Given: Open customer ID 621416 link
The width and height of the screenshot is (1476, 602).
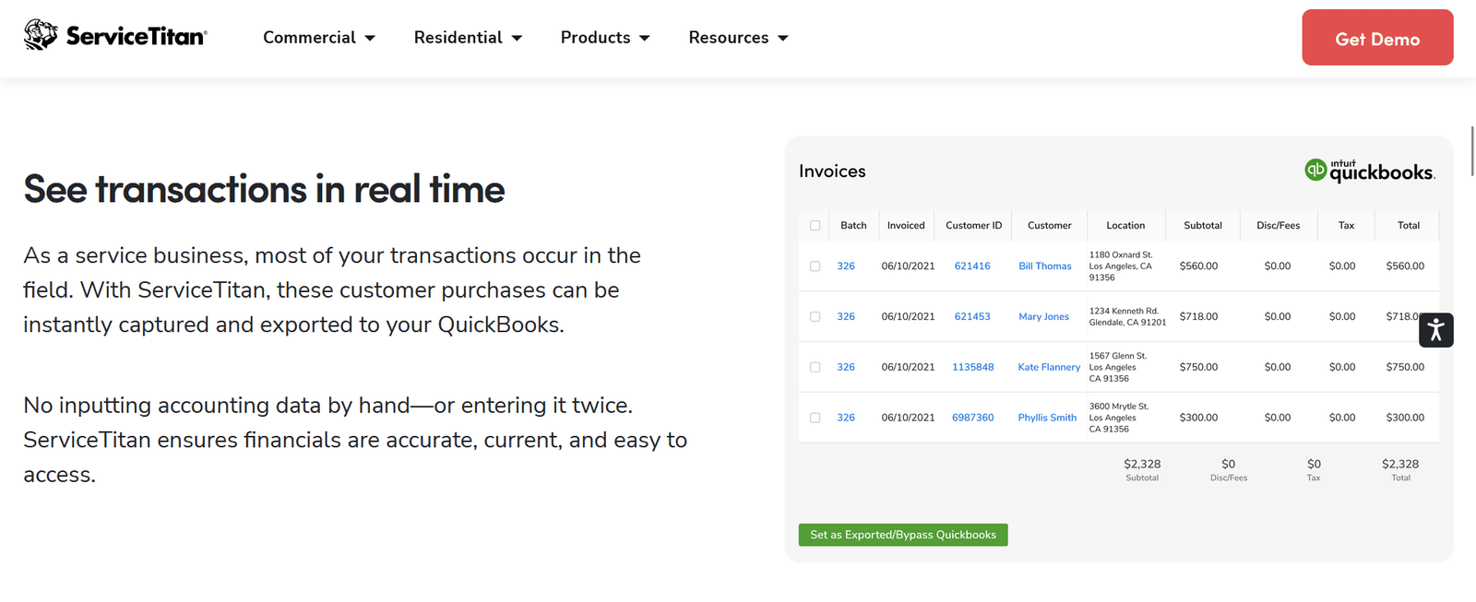Looking at the screenshot, I should 972,266.
